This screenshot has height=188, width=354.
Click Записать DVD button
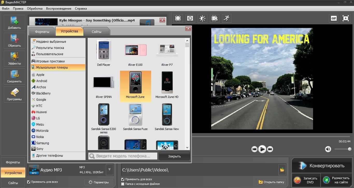coord(306,180)
